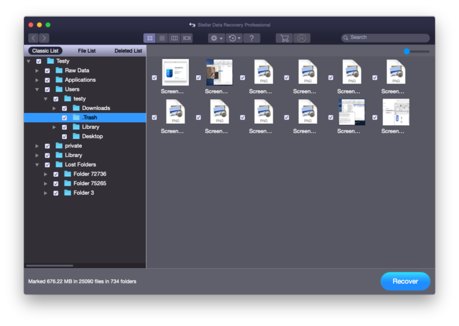Open the settings gear menu

(x=216, y=38)
